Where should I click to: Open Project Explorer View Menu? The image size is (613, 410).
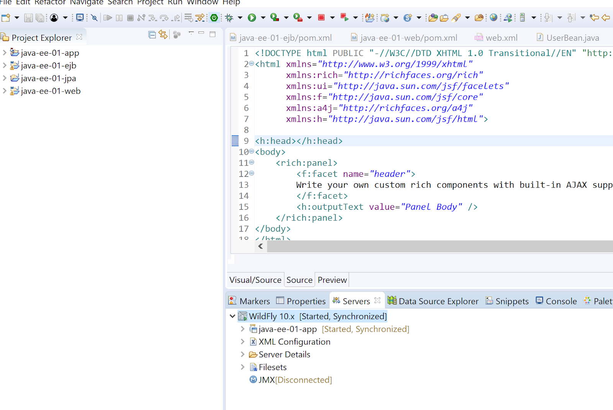[191, 33]
